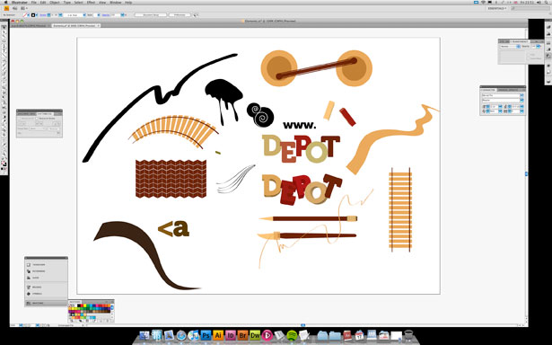Open the Arrange Documents dropdown
Screen dimensions: 552x345
click(x=24, y=8)
